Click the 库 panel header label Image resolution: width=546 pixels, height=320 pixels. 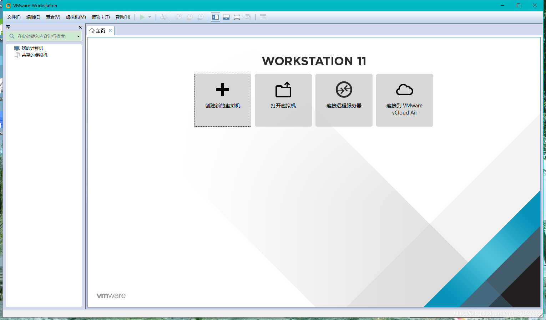pos(8,27)
